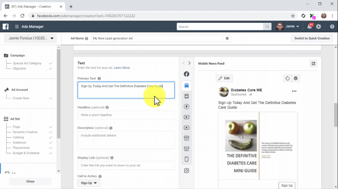The width and height of the screenshot is (338, 189).
Task: Select the Facebook placement preview icon
Action: [187, 74]
